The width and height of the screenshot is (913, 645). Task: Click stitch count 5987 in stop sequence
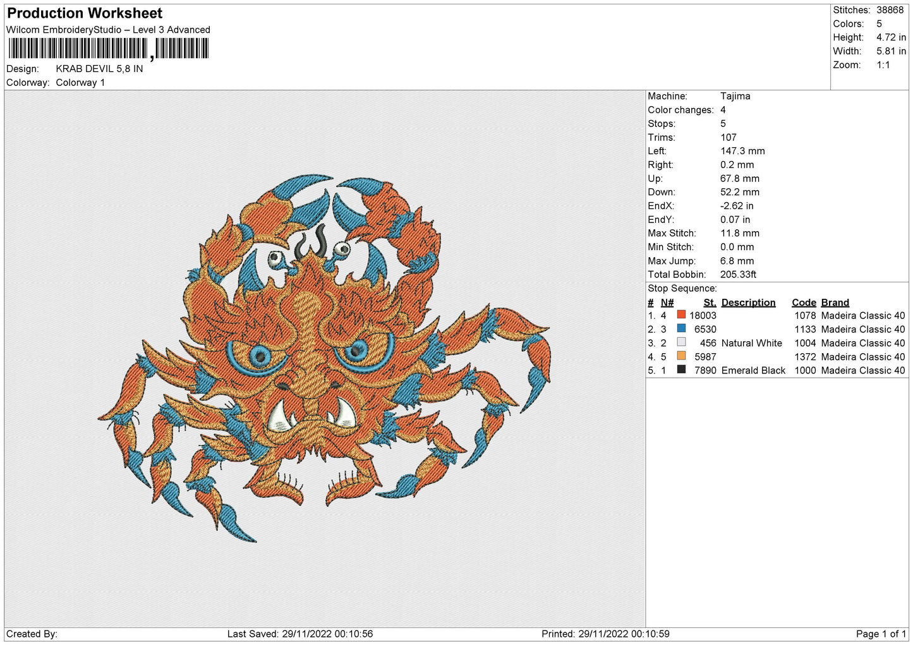[x=705, y=357]
